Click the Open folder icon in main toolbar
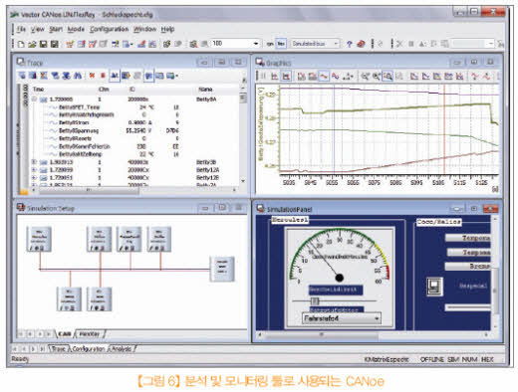Viewport: 518px width, 392px height. pyautogui.click(x=32, y=44)
